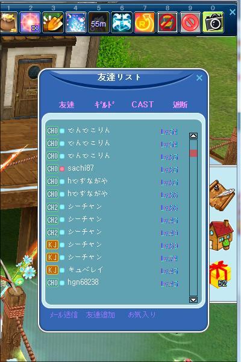This screenshot has height=362, width=241.
Task: Select the shovel dig skill icon
Action: [x=53, y=22]
